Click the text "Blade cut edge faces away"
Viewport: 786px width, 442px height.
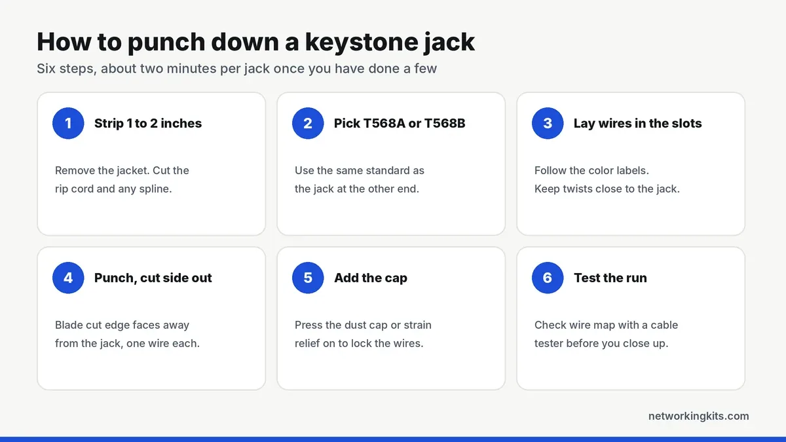click(122, 325)
